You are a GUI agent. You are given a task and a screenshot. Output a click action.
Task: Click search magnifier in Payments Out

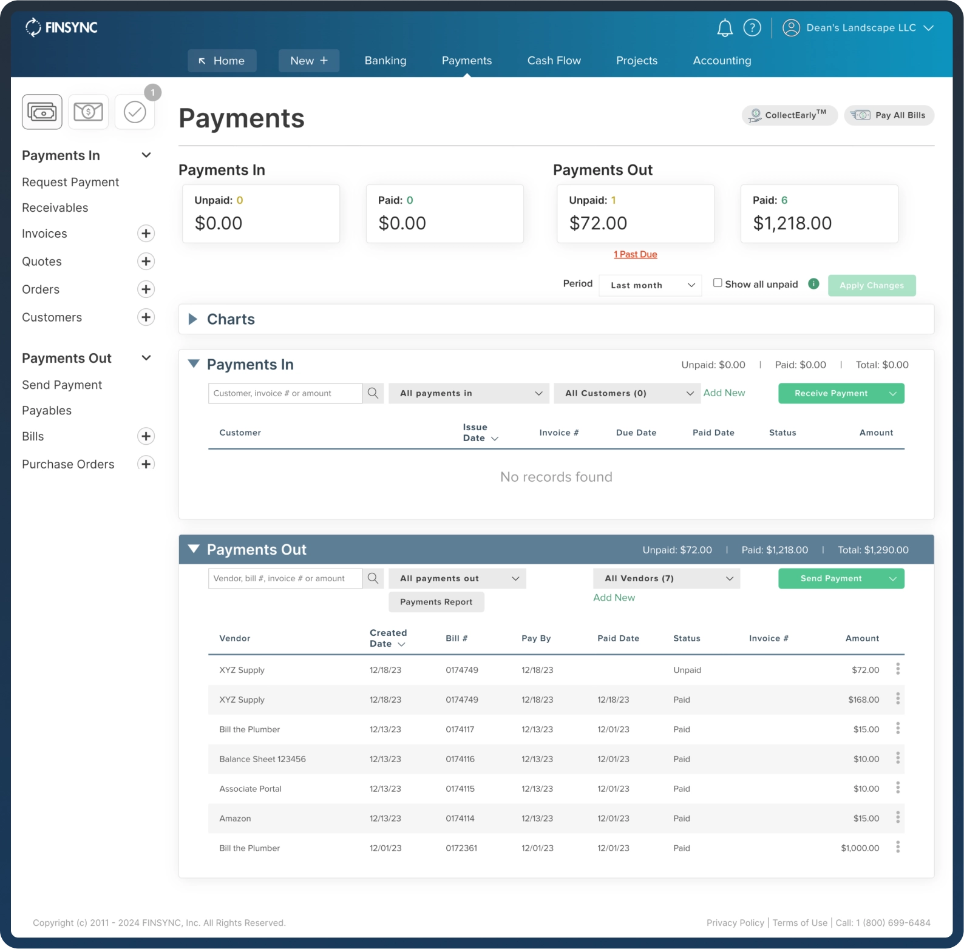click(x=373, y=578)
